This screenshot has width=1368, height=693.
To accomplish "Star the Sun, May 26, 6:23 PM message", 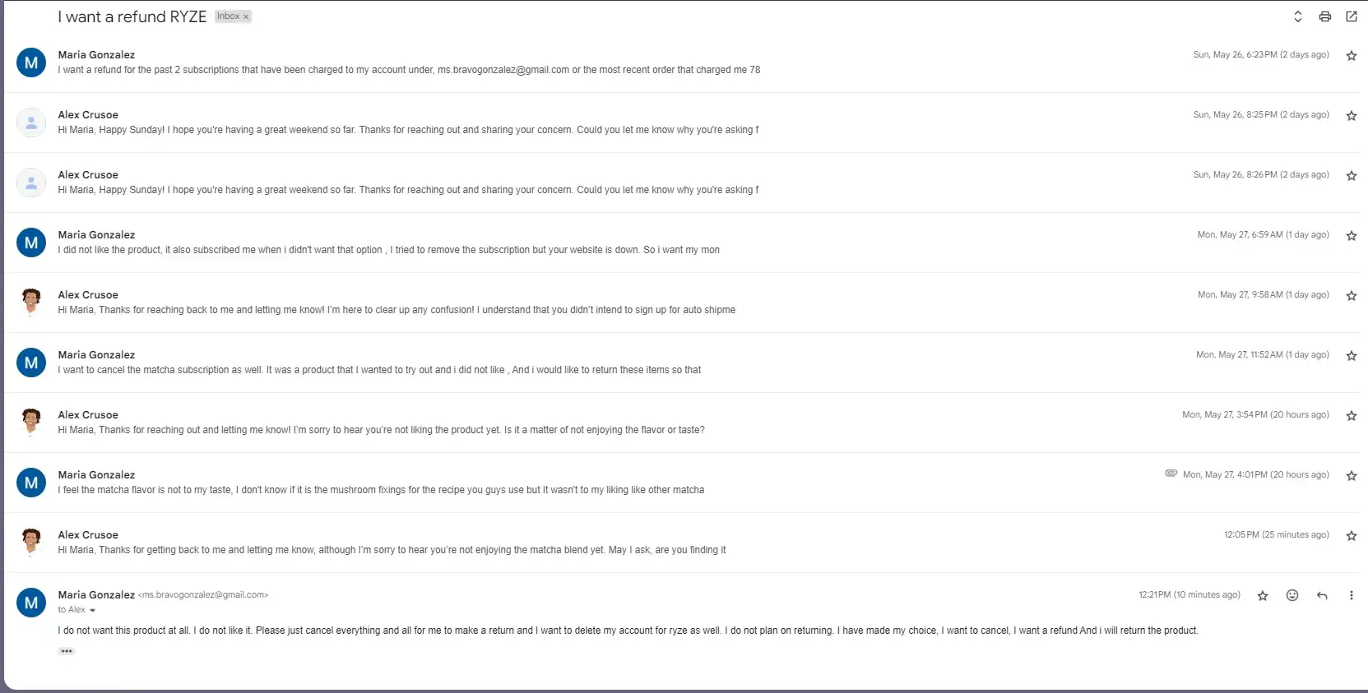I will click(1351, 56).
